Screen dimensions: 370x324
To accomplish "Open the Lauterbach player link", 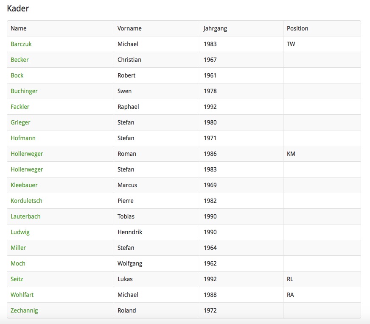I will [25, 216].
